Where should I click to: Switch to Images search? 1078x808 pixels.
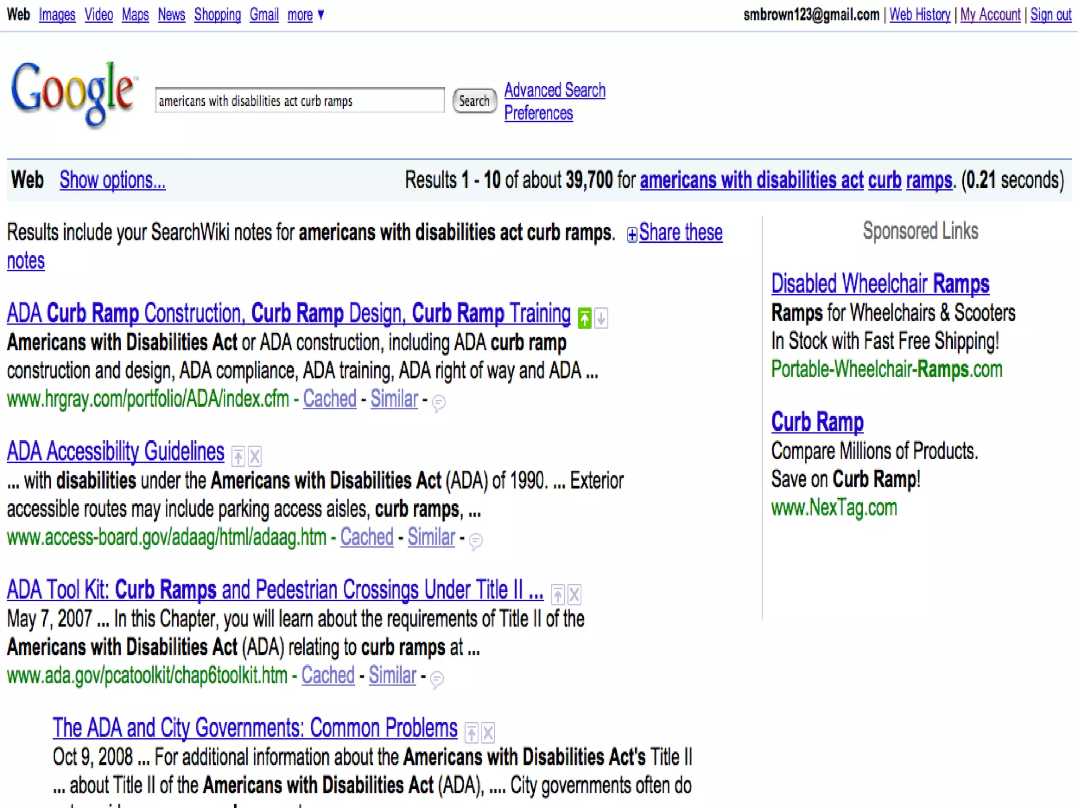(57, 15)
